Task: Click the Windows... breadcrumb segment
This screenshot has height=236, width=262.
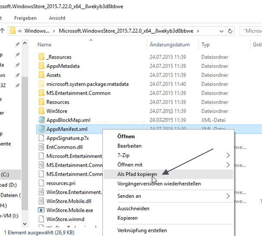Action: click(37, 31)
